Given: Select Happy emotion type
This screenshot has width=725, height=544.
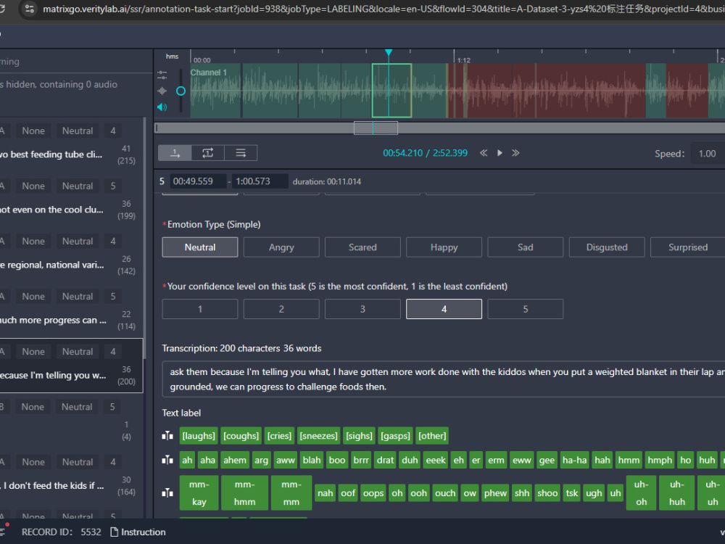Looking at the screenshot, I should [444, 247].
